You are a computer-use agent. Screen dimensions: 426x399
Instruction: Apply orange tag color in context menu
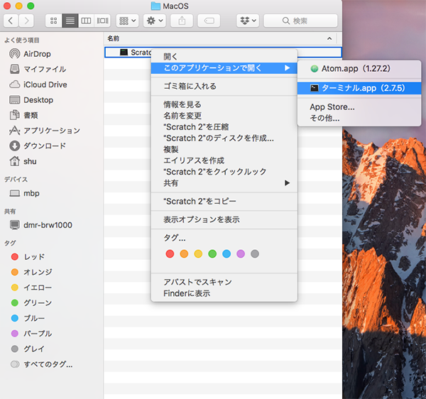coord(184,254)
